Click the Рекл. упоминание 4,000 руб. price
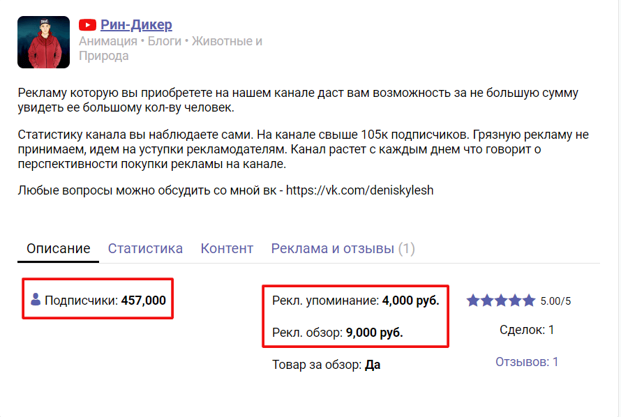The width and height of the screenshot is (621, 417). [x=355, y=301]
